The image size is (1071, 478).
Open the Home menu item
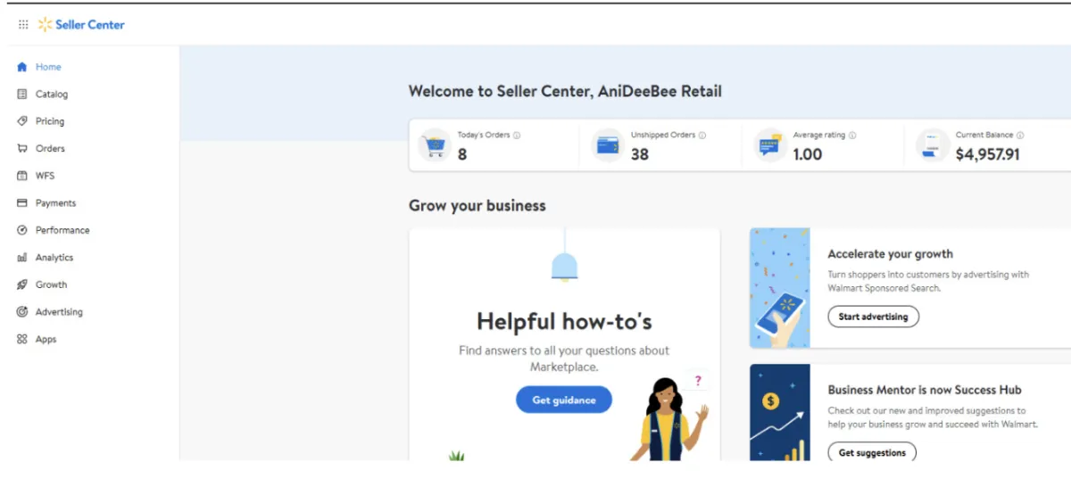point(48,67)
